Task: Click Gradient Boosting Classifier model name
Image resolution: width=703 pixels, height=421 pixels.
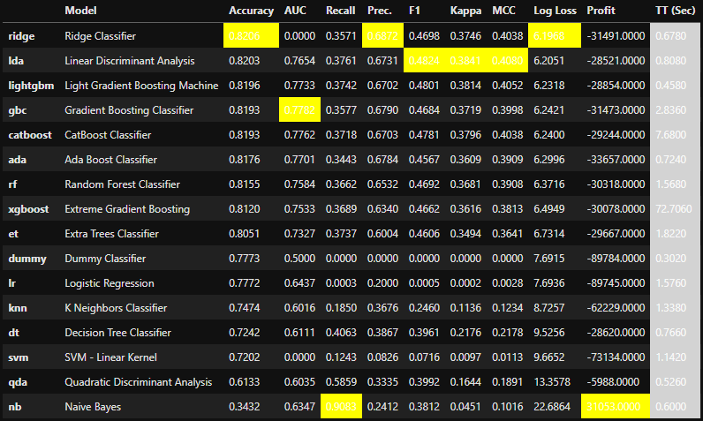Action: point(129,110)
